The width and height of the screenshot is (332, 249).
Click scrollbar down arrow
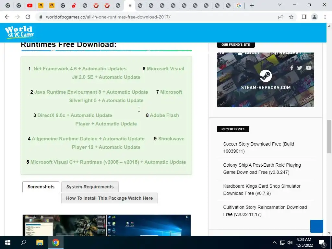[x=329, y=233]
